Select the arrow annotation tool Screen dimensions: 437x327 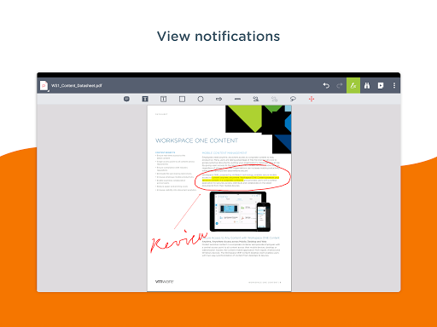point(218,99)
